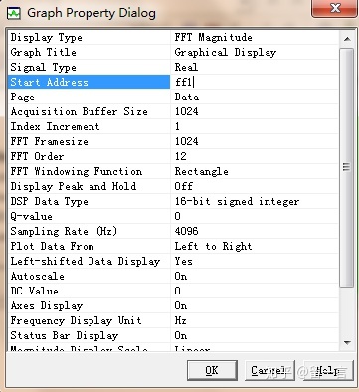Select the Sampling Rate (Hz) label

click(x=64, y=231)
